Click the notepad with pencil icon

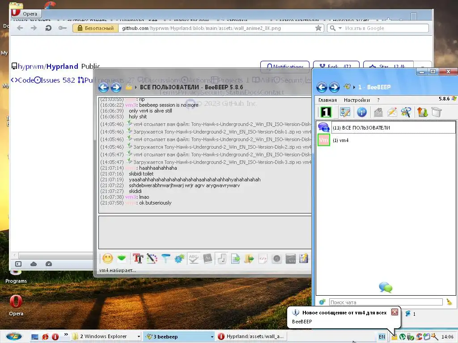(x=304, y=259)
